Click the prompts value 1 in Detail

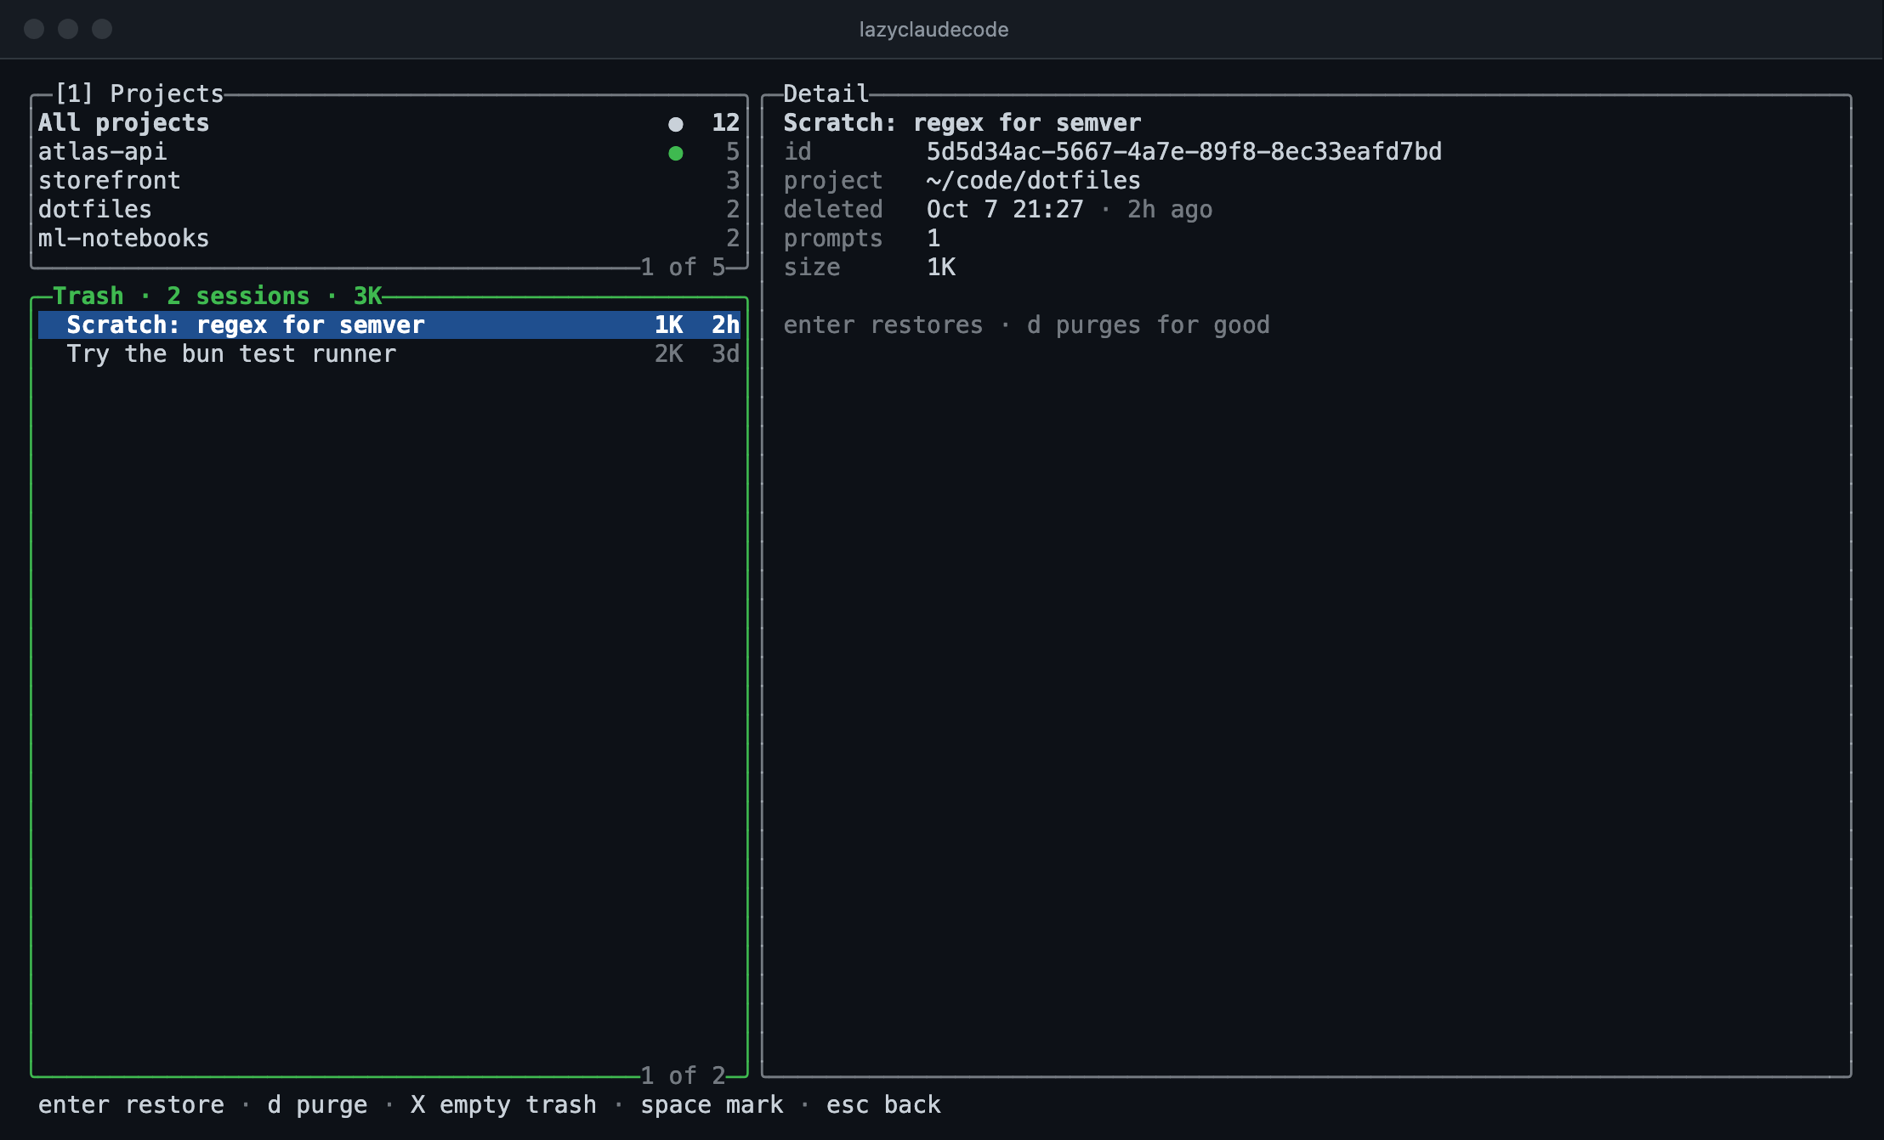933,239
